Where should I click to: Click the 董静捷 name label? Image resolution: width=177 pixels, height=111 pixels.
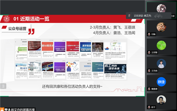click(154, 89)
